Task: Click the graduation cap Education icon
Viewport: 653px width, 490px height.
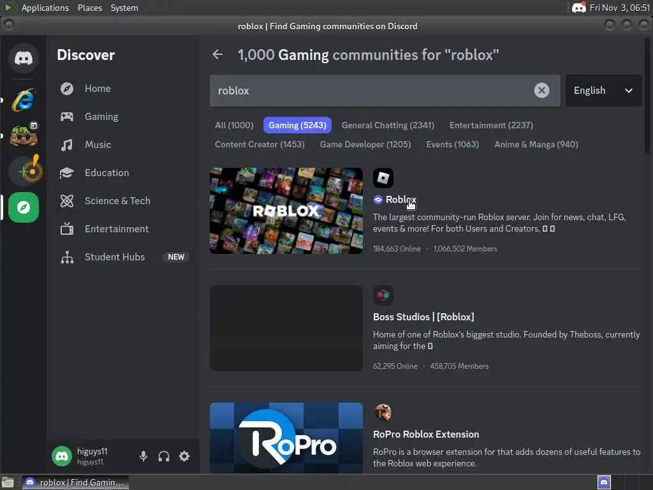Action: [x=66, y=172]
